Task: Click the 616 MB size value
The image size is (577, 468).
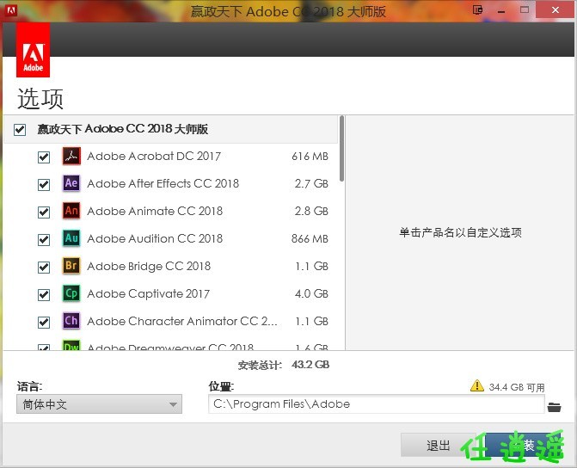Action: [310, 156]
